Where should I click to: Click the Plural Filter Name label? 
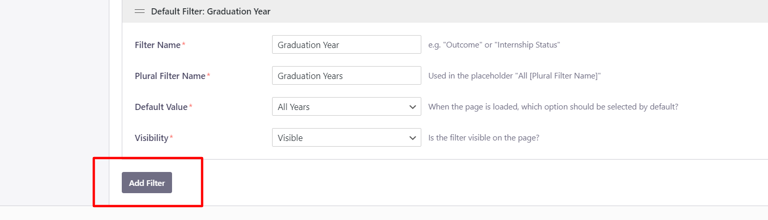(x=170, y=76)
